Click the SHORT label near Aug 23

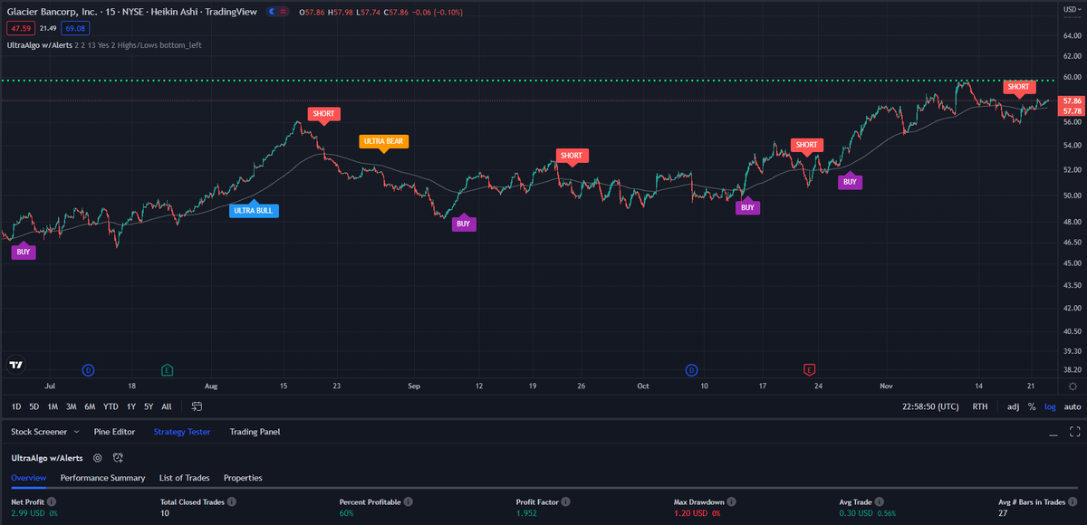(323, 114)
